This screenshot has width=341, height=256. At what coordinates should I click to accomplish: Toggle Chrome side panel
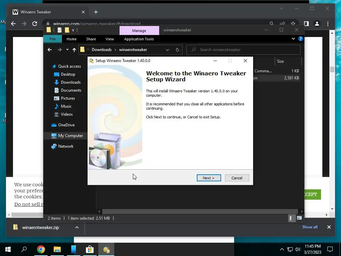point(306,24)
